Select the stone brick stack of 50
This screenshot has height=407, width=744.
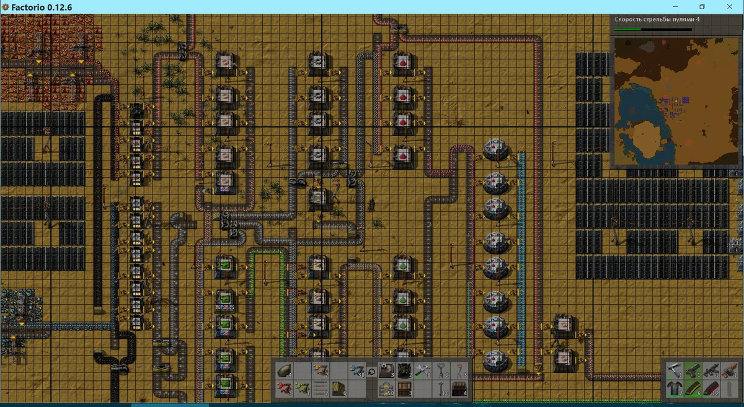(386, 389)
